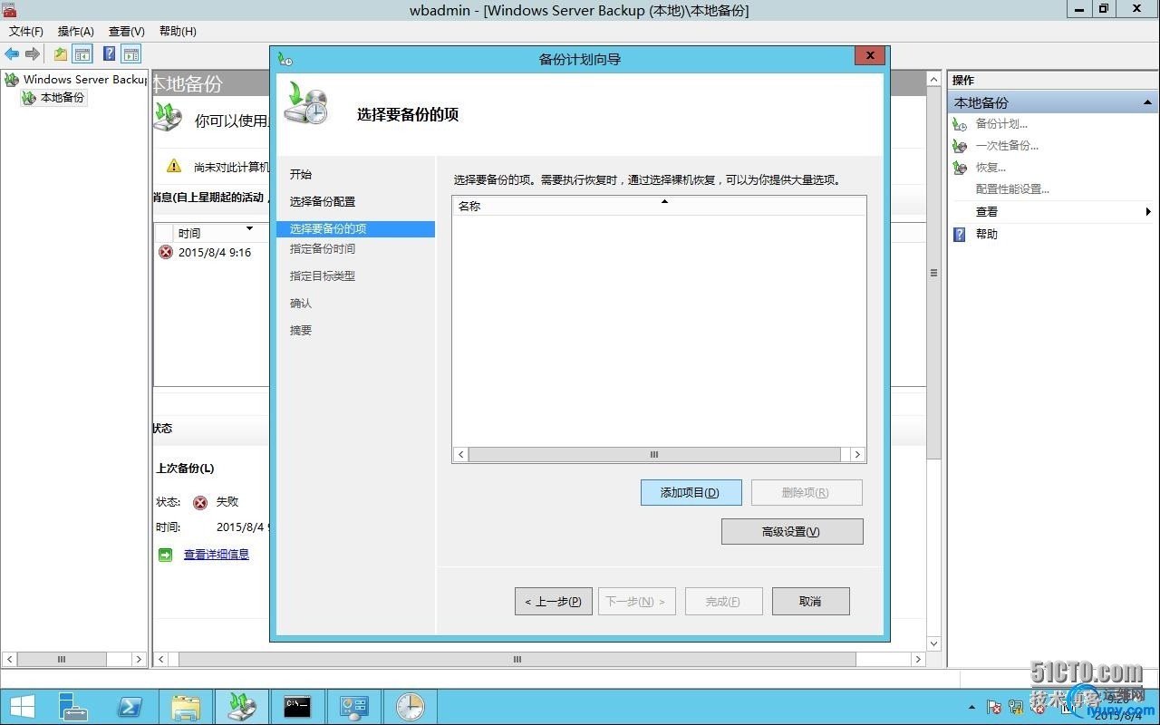Click the main pane horizontal scrollbar right arrow

pos(918,660)
